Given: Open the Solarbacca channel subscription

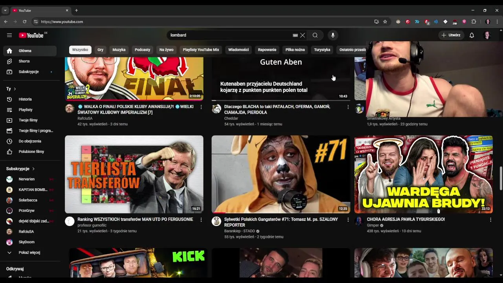Looking at the screenshot, I should (x=30, y=200).
